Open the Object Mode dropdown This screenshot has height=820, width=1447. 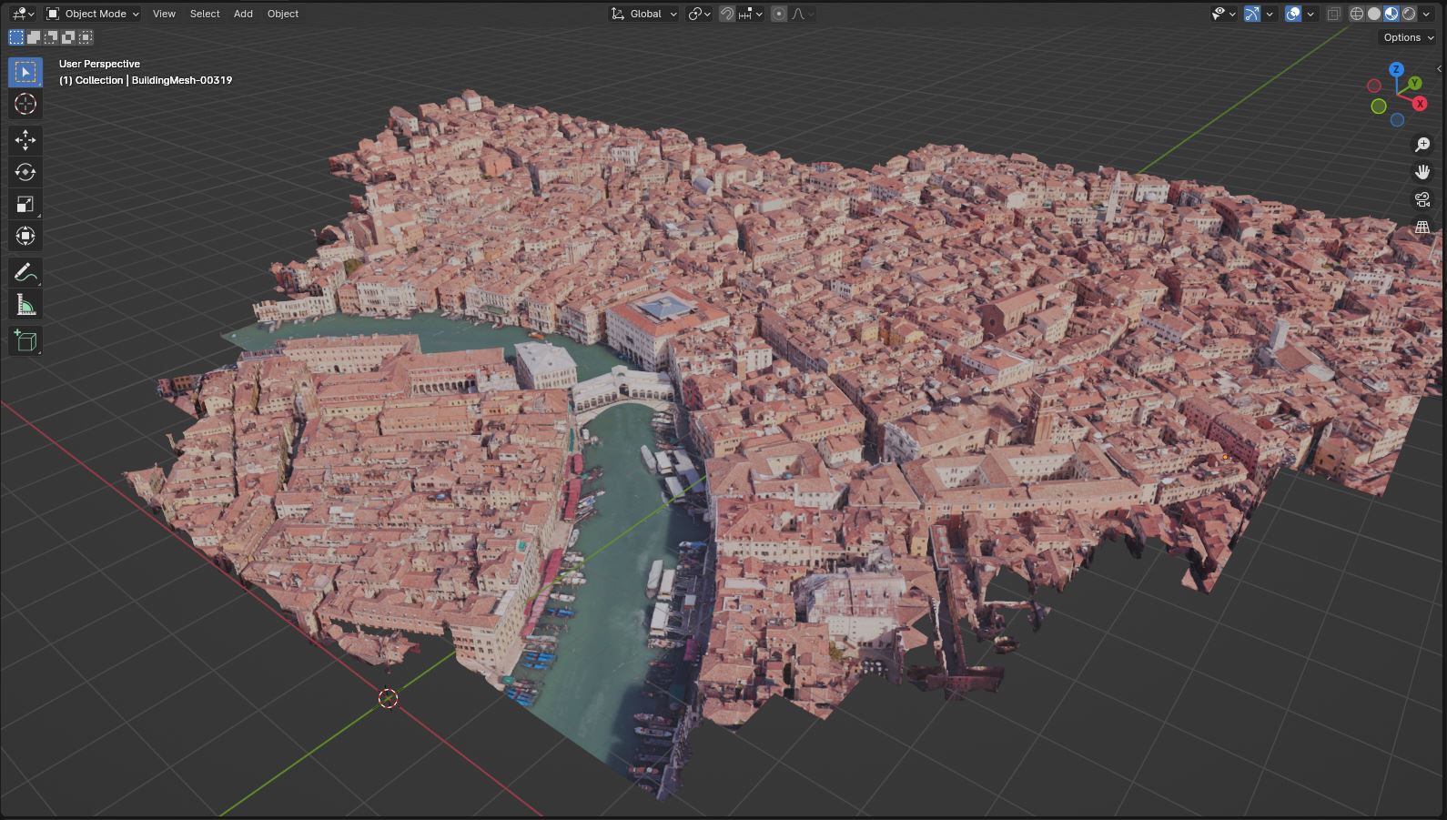[x=93, y=14]
